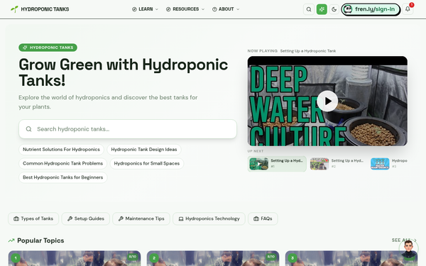Click the panda avatar in sign-in button
The height and width of the screenshot is (266, 426).
(x=348, y=9)
